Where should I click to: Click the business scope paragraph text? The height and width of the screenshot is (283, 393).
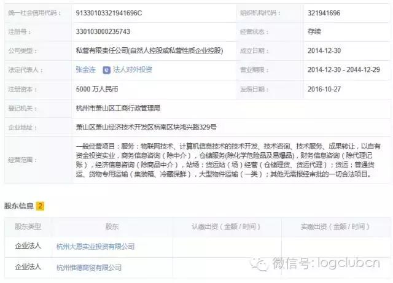[228, 160]
